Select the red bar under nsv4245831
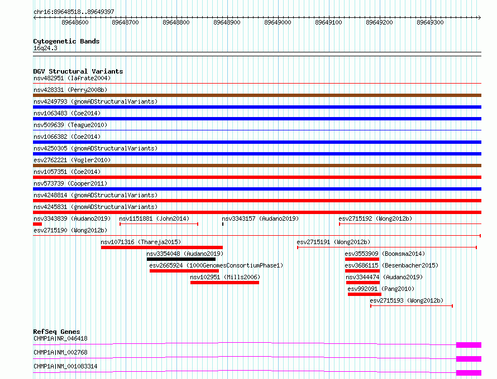This screenshot has width=497, height=379. [x=257, y=212]
